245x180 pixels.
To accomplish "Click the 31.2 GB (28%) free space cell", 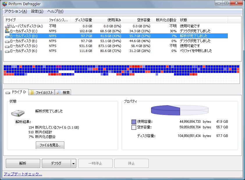I will pos(140,51).
